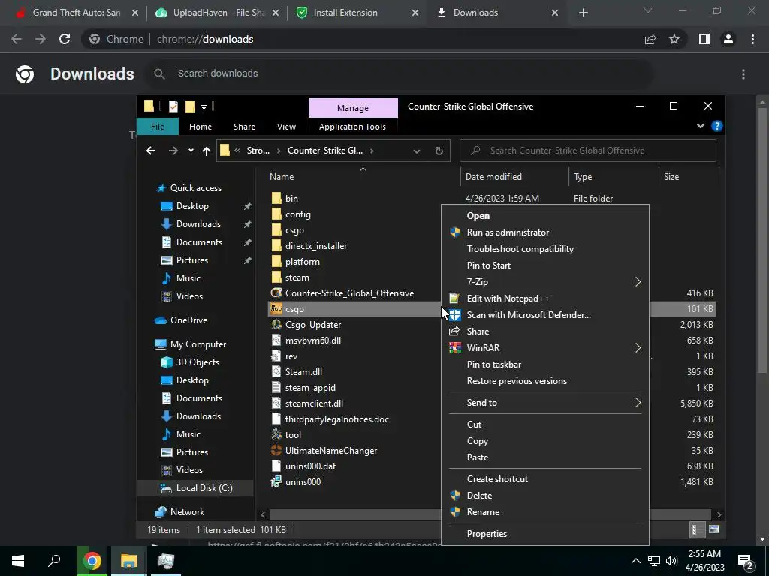Open the Windows Start menu
Image resolution: width=769 pixels, height=576 pixels.
click(18, 561)
